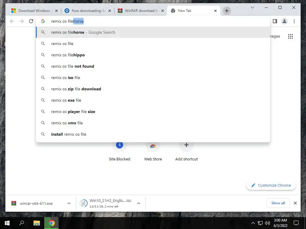Click the Customize Chrome button
This screenshot has width=306, height=229.
pos(271,185)
